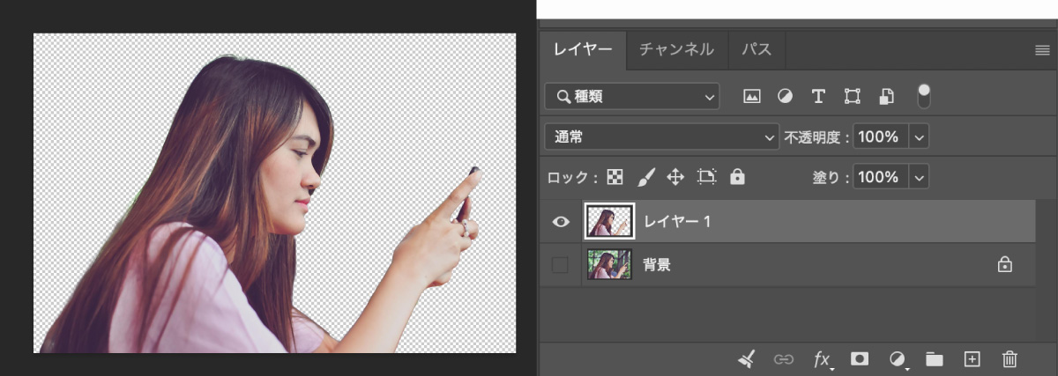
Task: Filter layers by shape layers icon
Action: (x=852, y=96)
